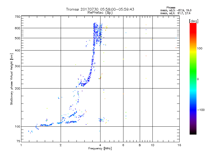Click the y-axis tick label "600"
Viewport: 211px width, 158px height.
[x=17, y=28]
